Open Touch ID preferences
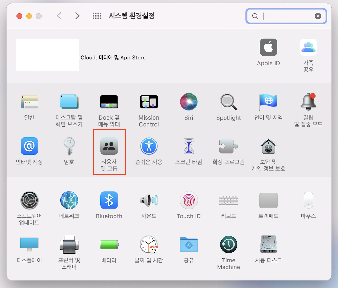The height and width of the screenshot is (288, 338). tap(189, 200)
